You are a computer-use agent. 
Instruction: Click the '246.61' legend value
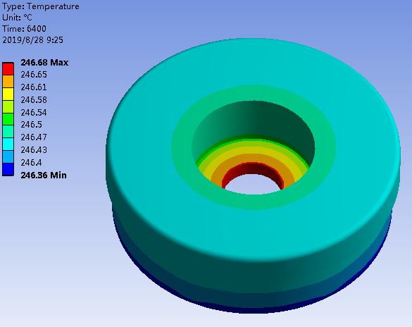(x=34, y=87)
